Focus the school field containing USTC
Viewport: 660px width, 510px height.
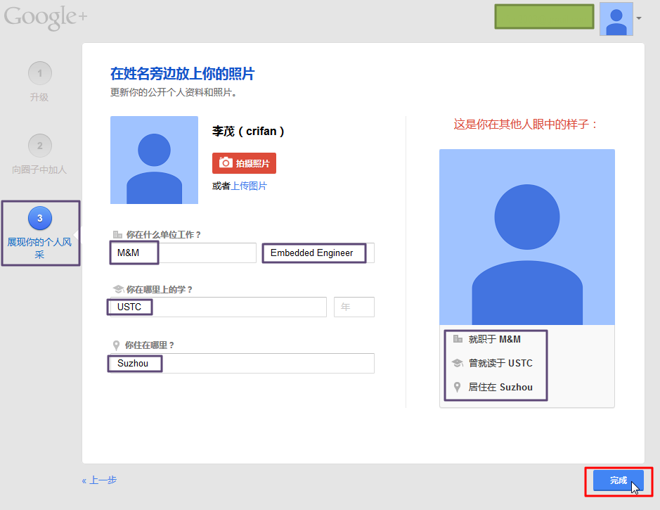click(x=218, y=307)
